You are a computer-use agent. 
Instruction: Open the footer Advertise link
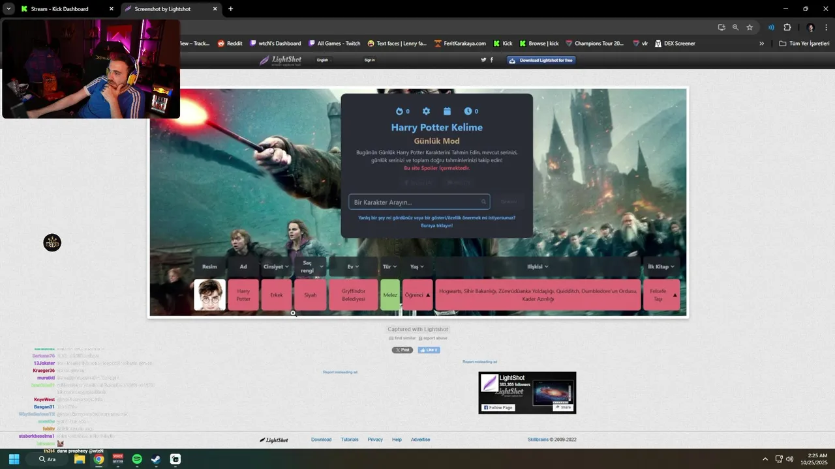coord(420,440)
